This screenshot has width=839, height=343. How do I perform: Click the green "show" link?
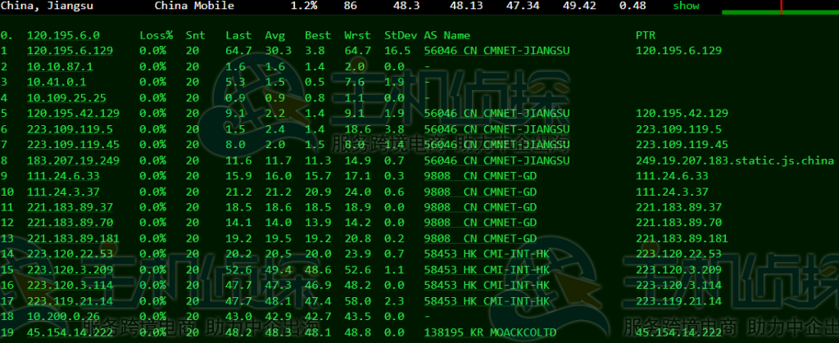687,6
